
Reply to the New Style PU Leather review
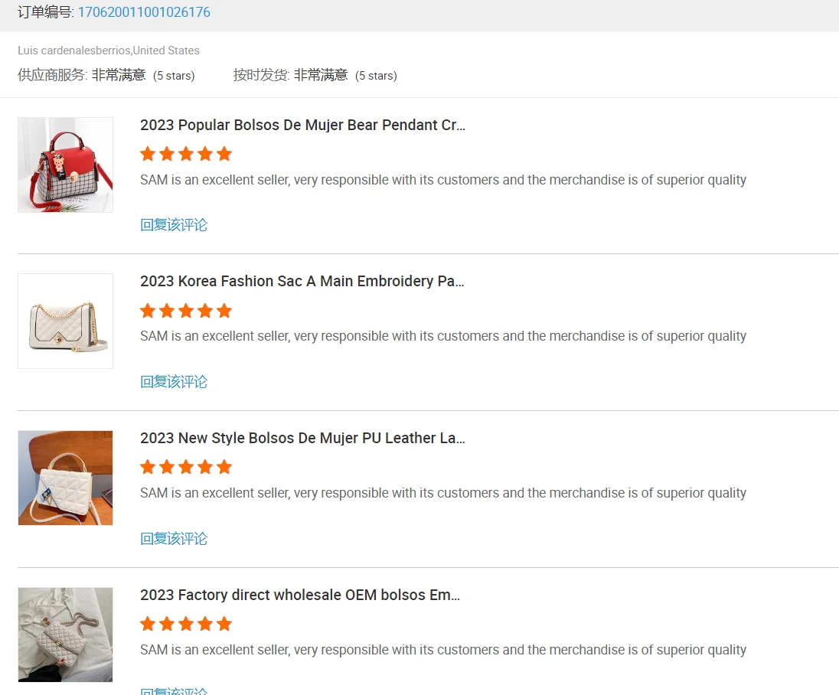[174, 539]
